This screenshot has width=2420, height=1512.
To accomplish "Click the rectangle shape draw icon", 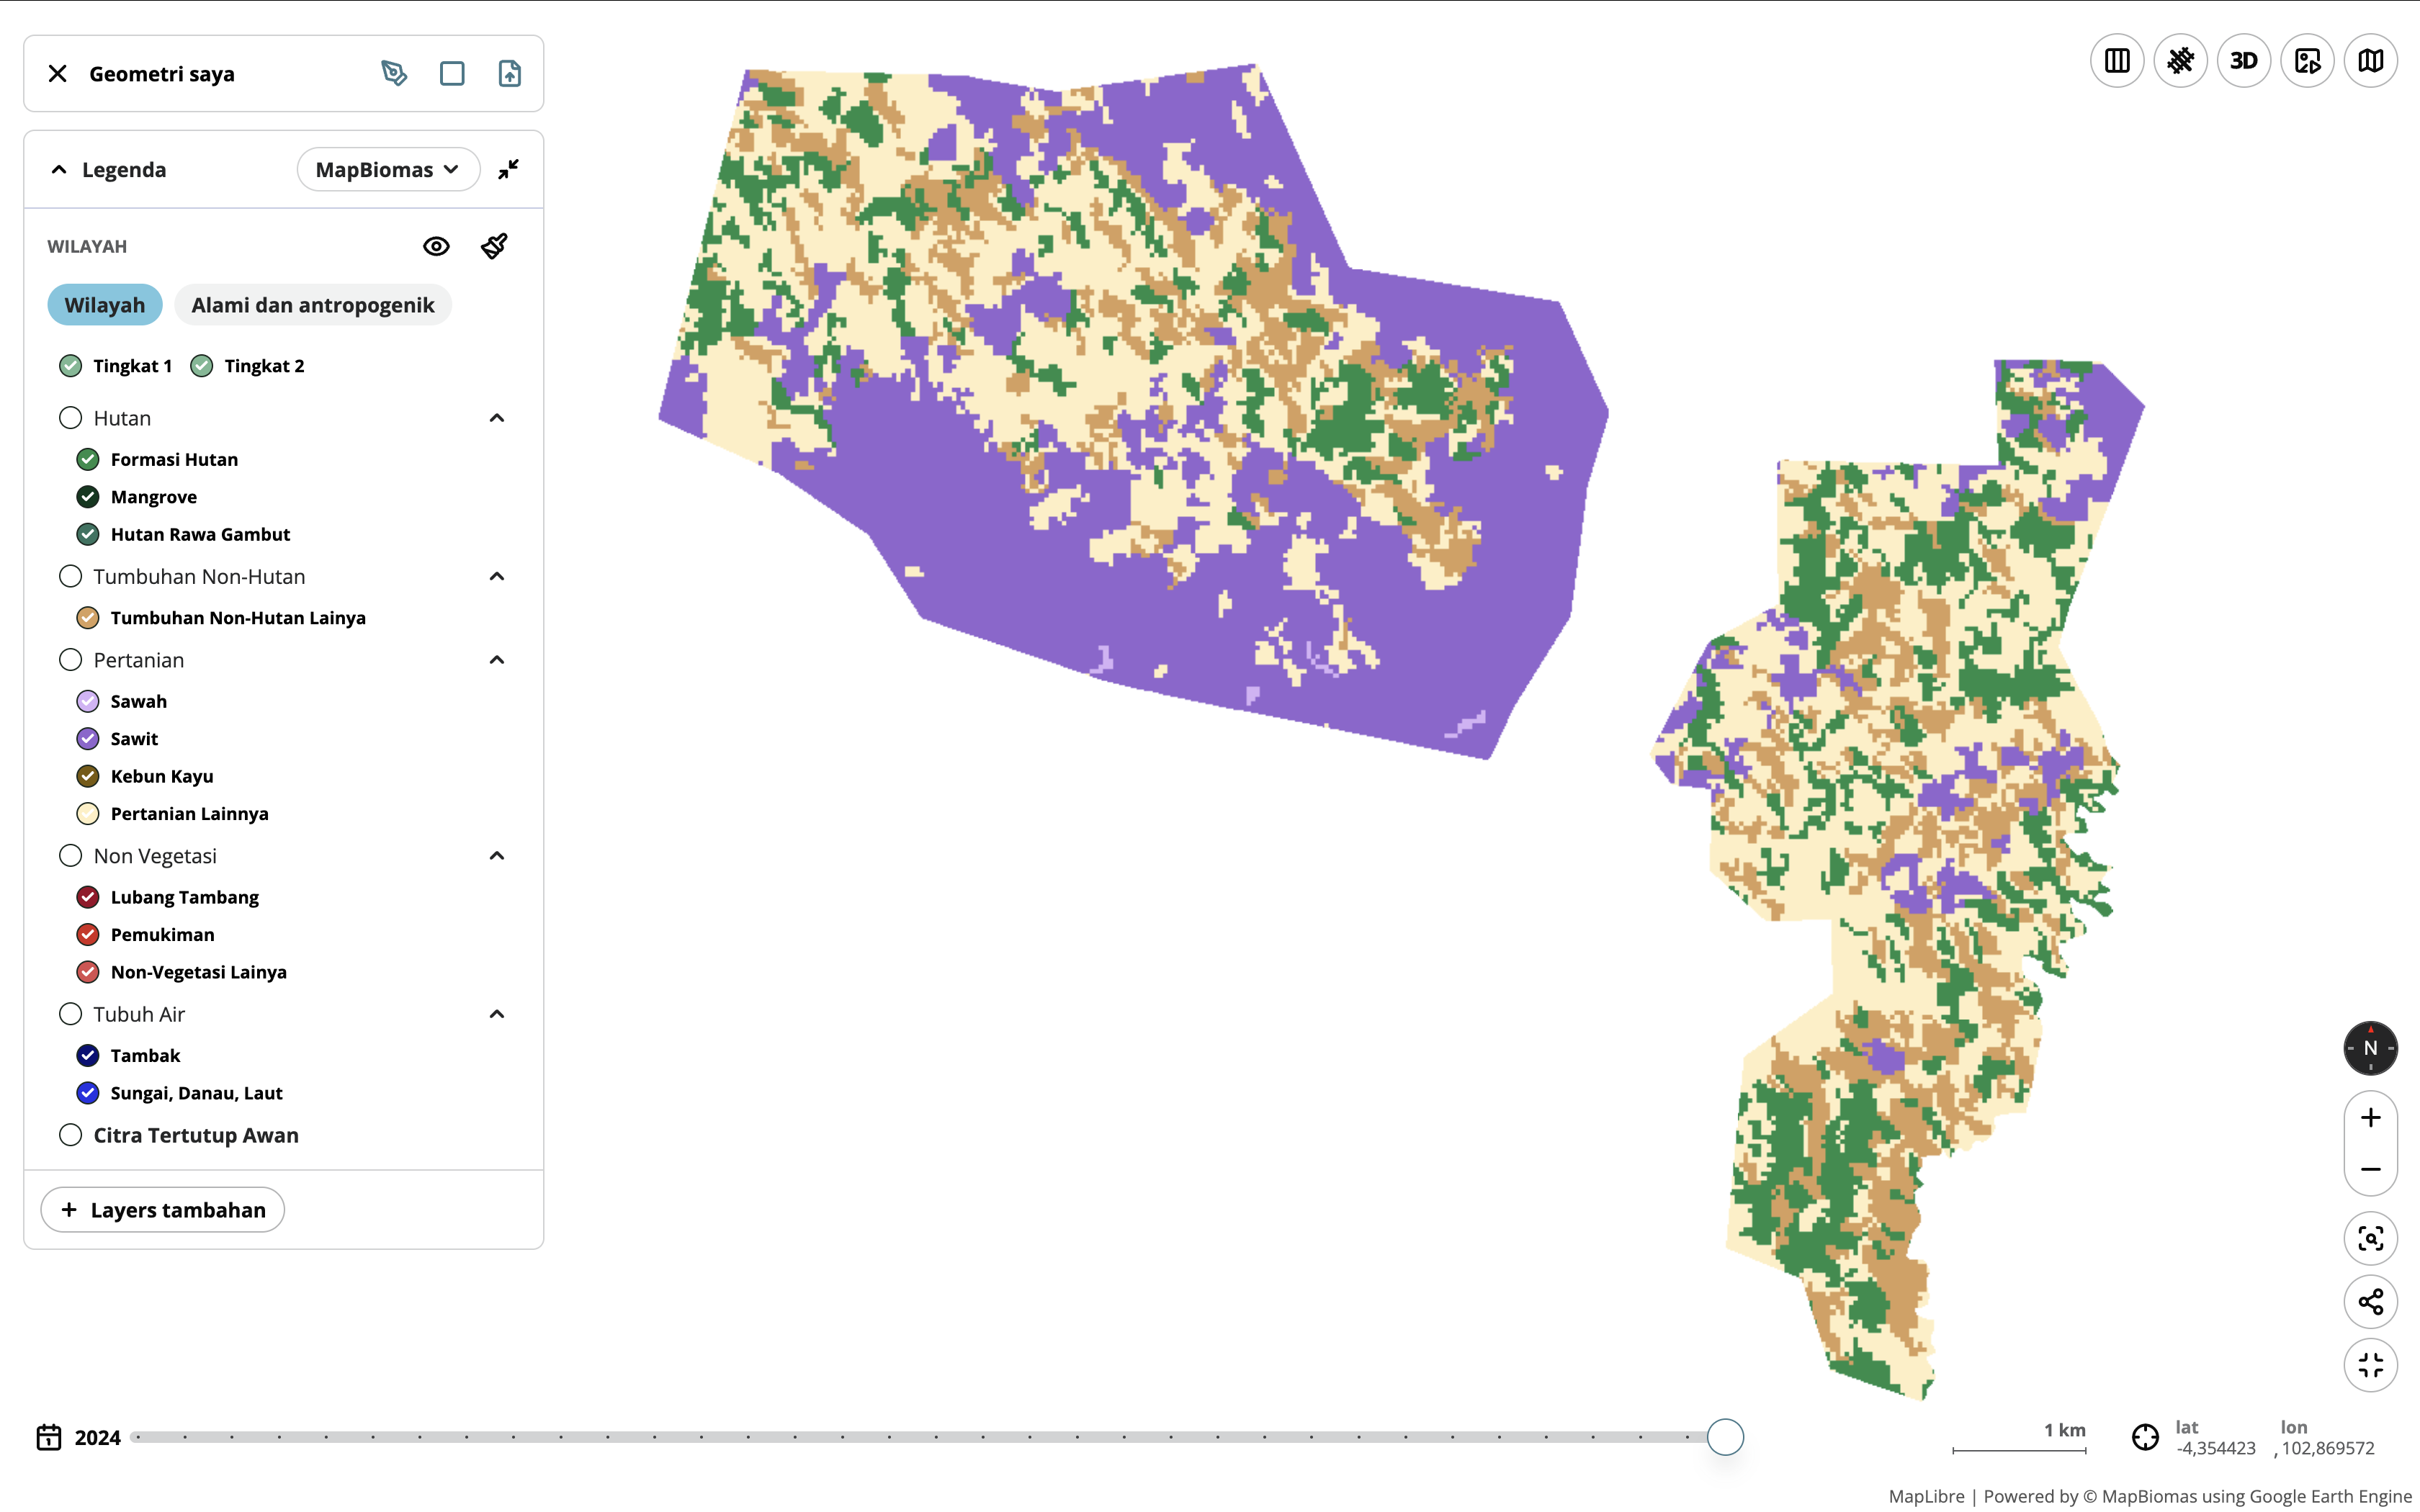I will pos(452,73).
